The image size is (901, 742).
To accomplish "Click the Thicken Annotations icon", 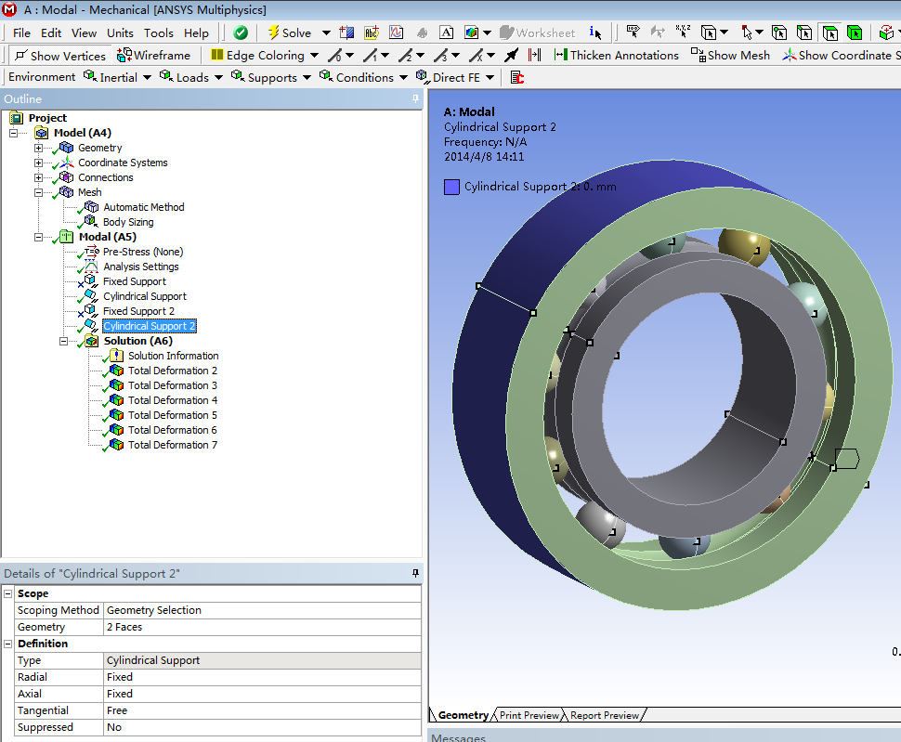I will [560, 55].
